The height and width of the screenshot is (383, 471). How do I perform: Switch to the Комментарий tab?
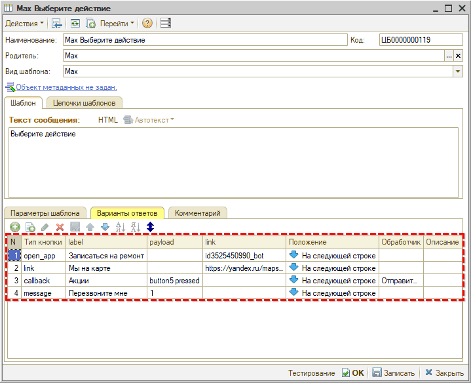198,213
